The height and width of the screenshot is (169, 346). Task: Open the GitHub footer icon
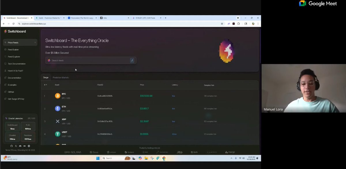pos(12,146)
